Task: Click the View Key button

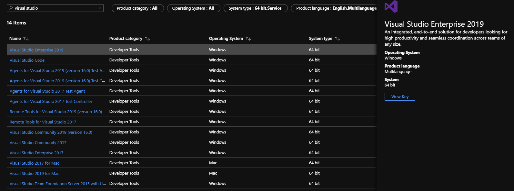Action: tap(400, 97)
